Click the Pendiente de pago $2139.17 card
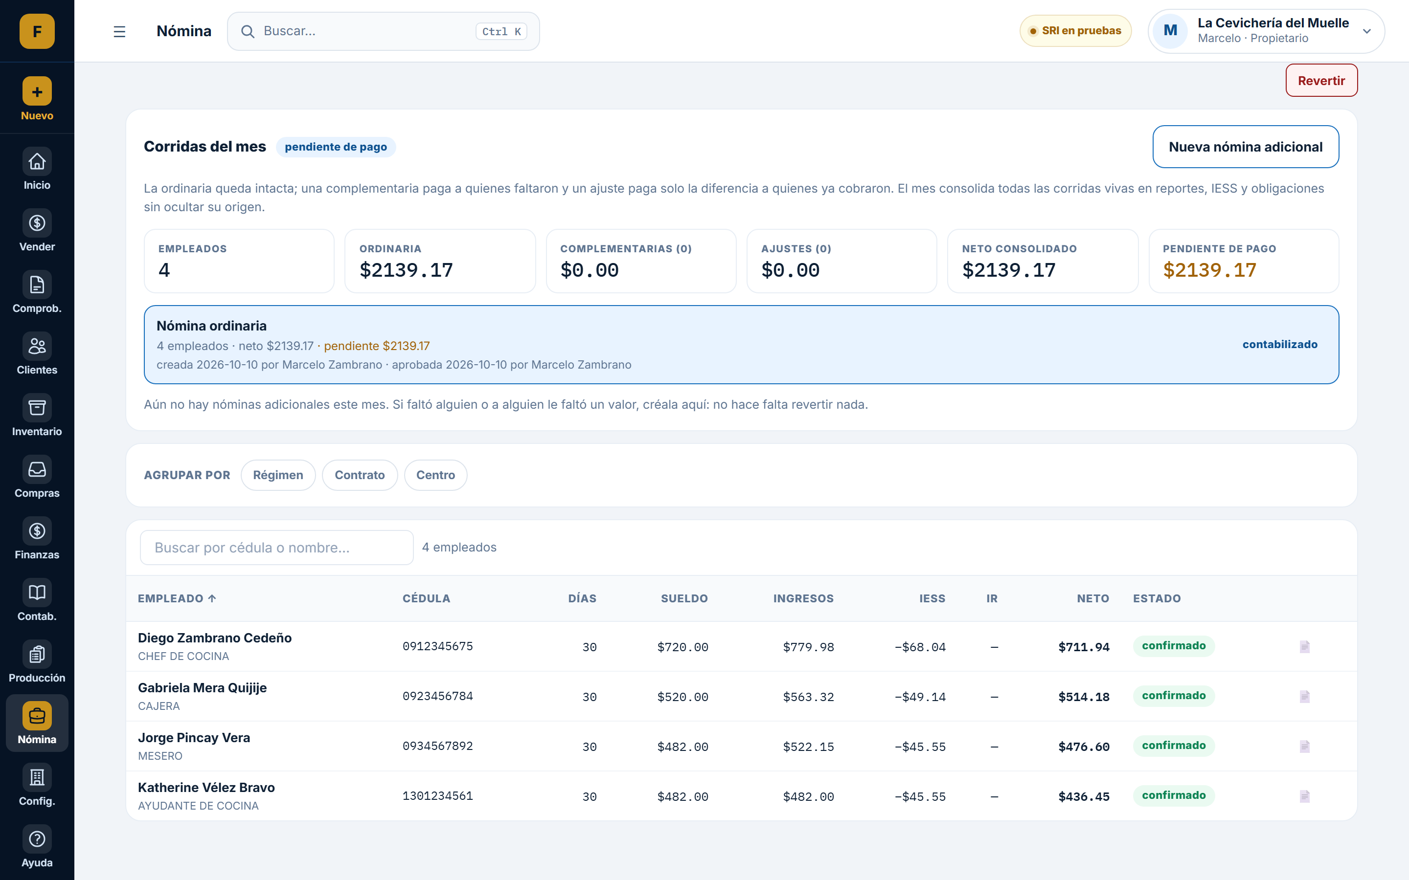 [1244, 261]
